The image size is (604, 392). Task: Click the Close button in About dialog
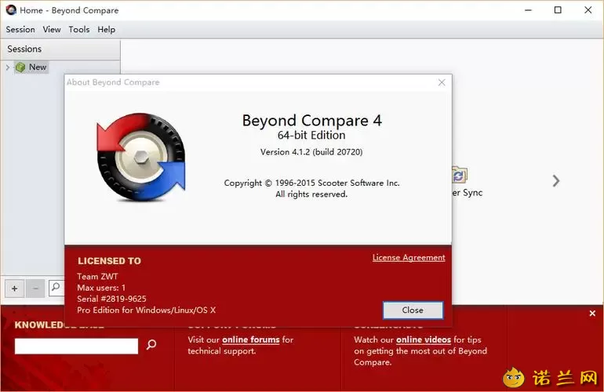(413, 310)
